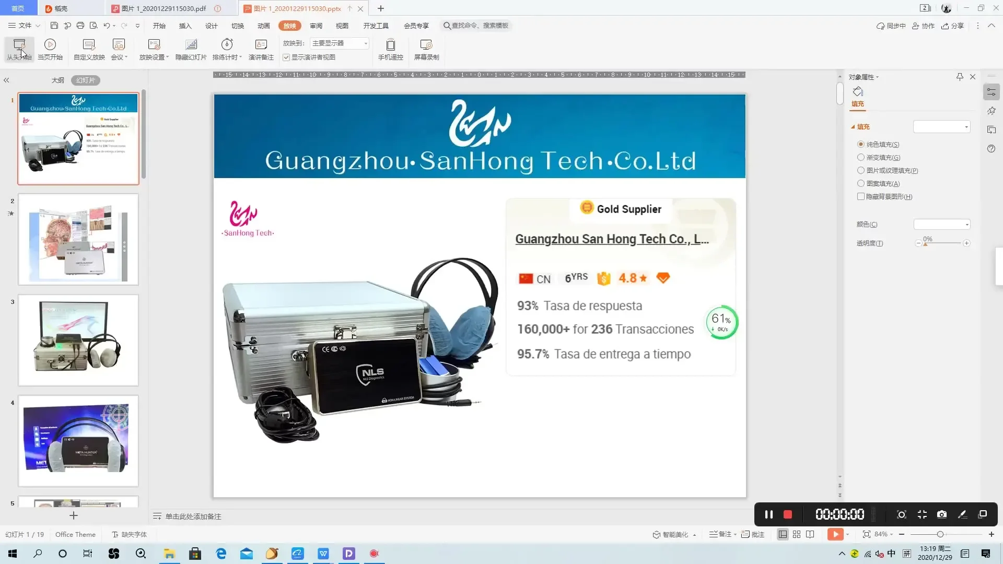Take screenshot with camera icon in recorder
The height and width of the screenshot is (564, 1003).
[x=942, y=514]
